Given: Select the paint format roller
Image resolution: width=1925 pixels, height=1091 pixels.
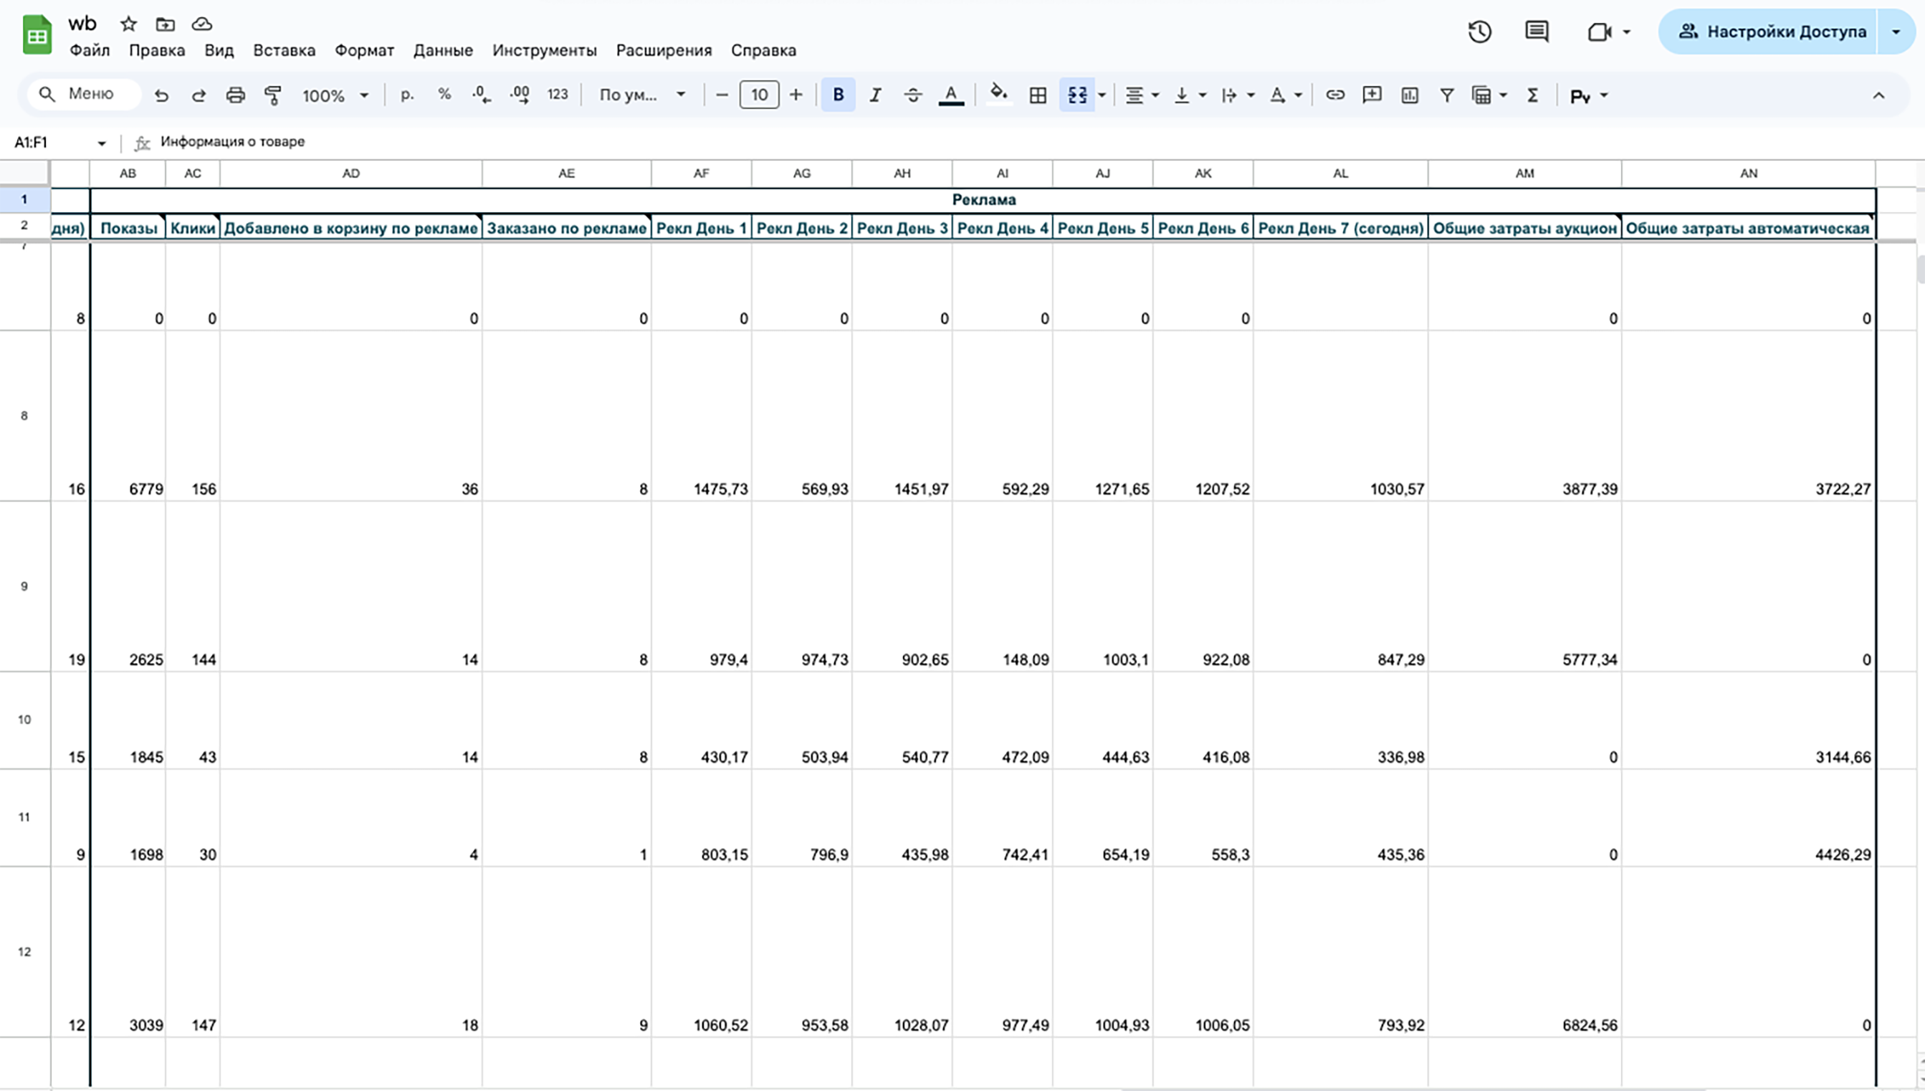Looking at the screenshot, I should 272,95.
